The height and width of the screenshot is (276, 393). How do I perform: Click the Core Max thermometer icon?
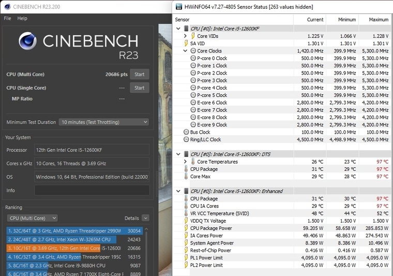186,177
